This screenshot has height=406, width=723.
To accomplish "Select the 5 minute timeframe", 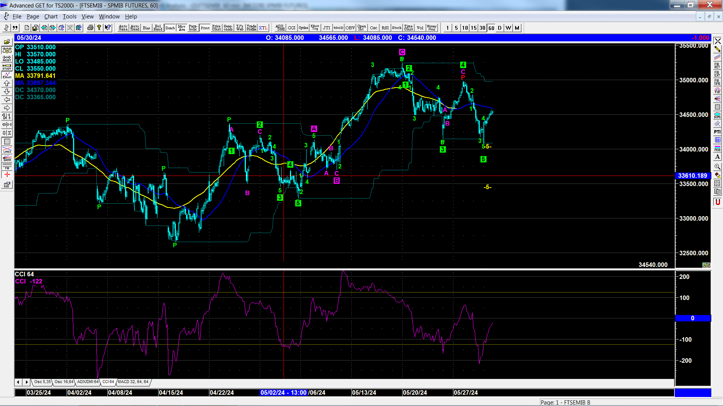I will click(x=456, y=28).
